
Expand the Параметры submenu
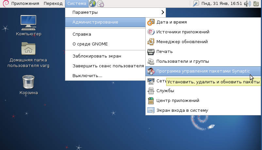pos(115,12)
